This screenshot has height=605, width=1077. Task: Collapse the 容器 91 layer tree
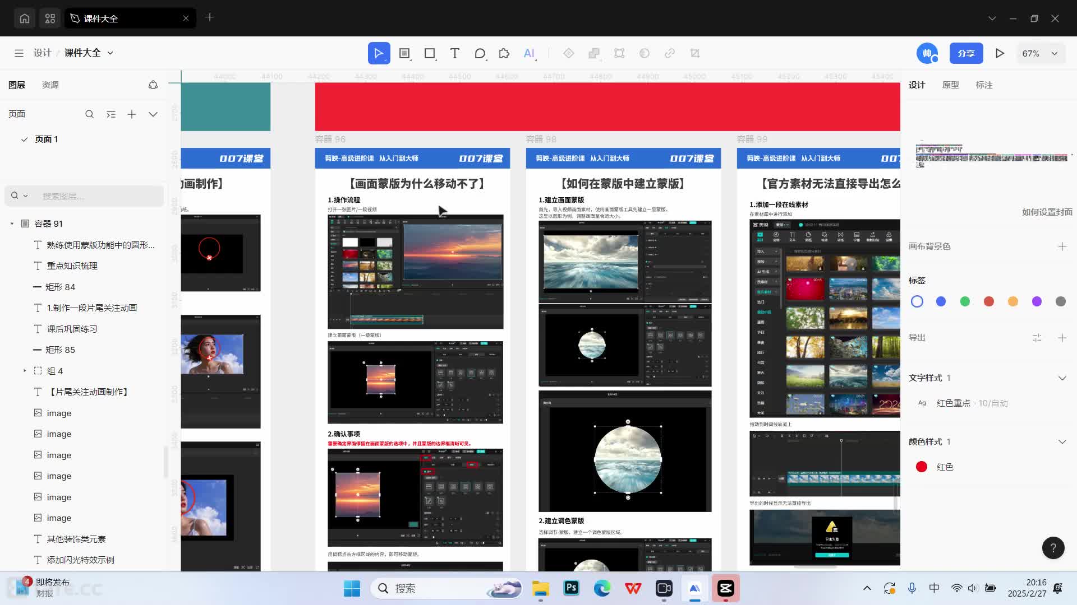[12, 224]
